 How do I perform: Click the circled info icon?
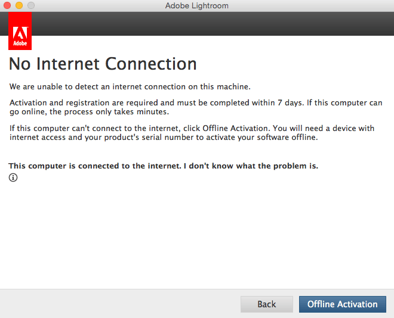pos(13,177)
